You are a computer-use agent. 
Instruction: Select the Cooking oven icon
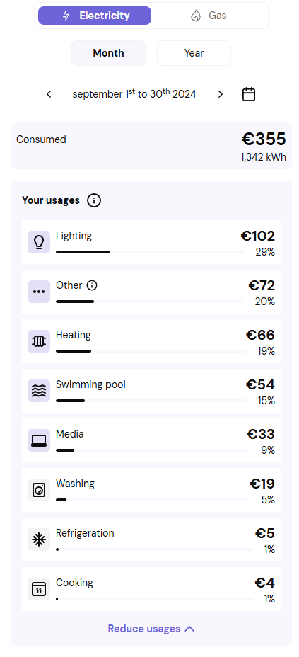click(x=39, y=589)
